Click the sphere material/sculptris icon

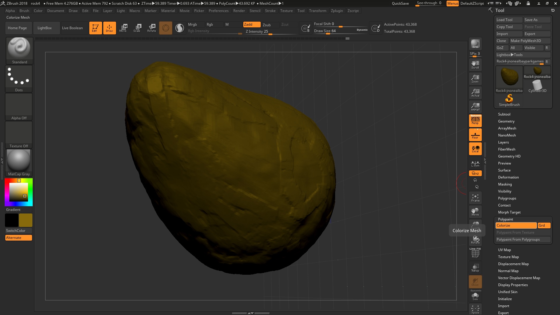180,28
